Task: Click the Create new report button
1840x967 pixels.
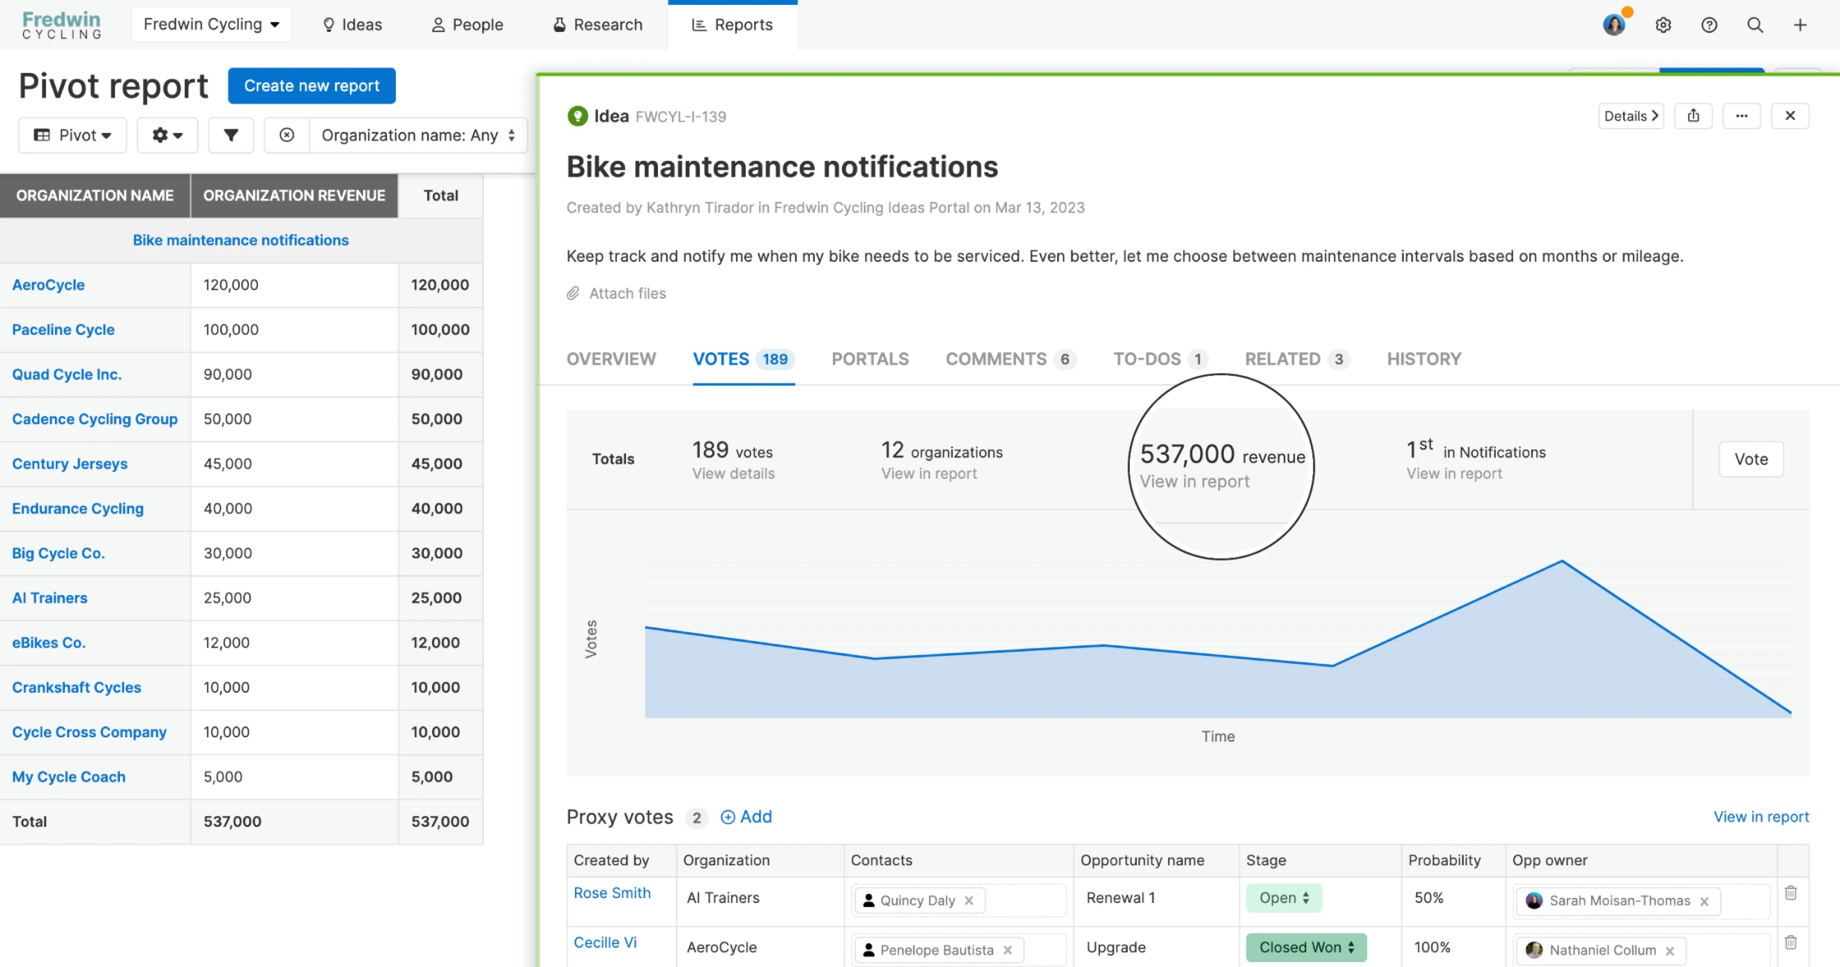Action: [x=312, y=86]
